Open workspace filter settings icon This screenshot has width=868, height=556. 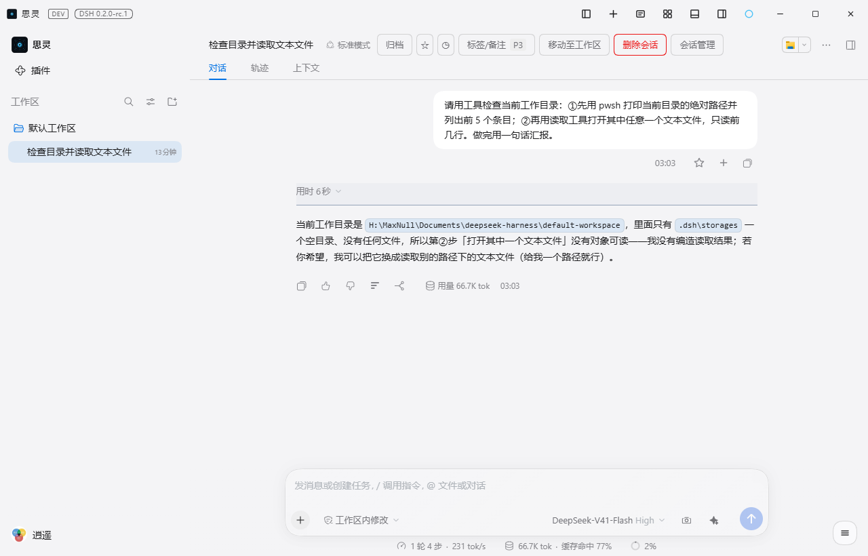[x=151, y=102]
